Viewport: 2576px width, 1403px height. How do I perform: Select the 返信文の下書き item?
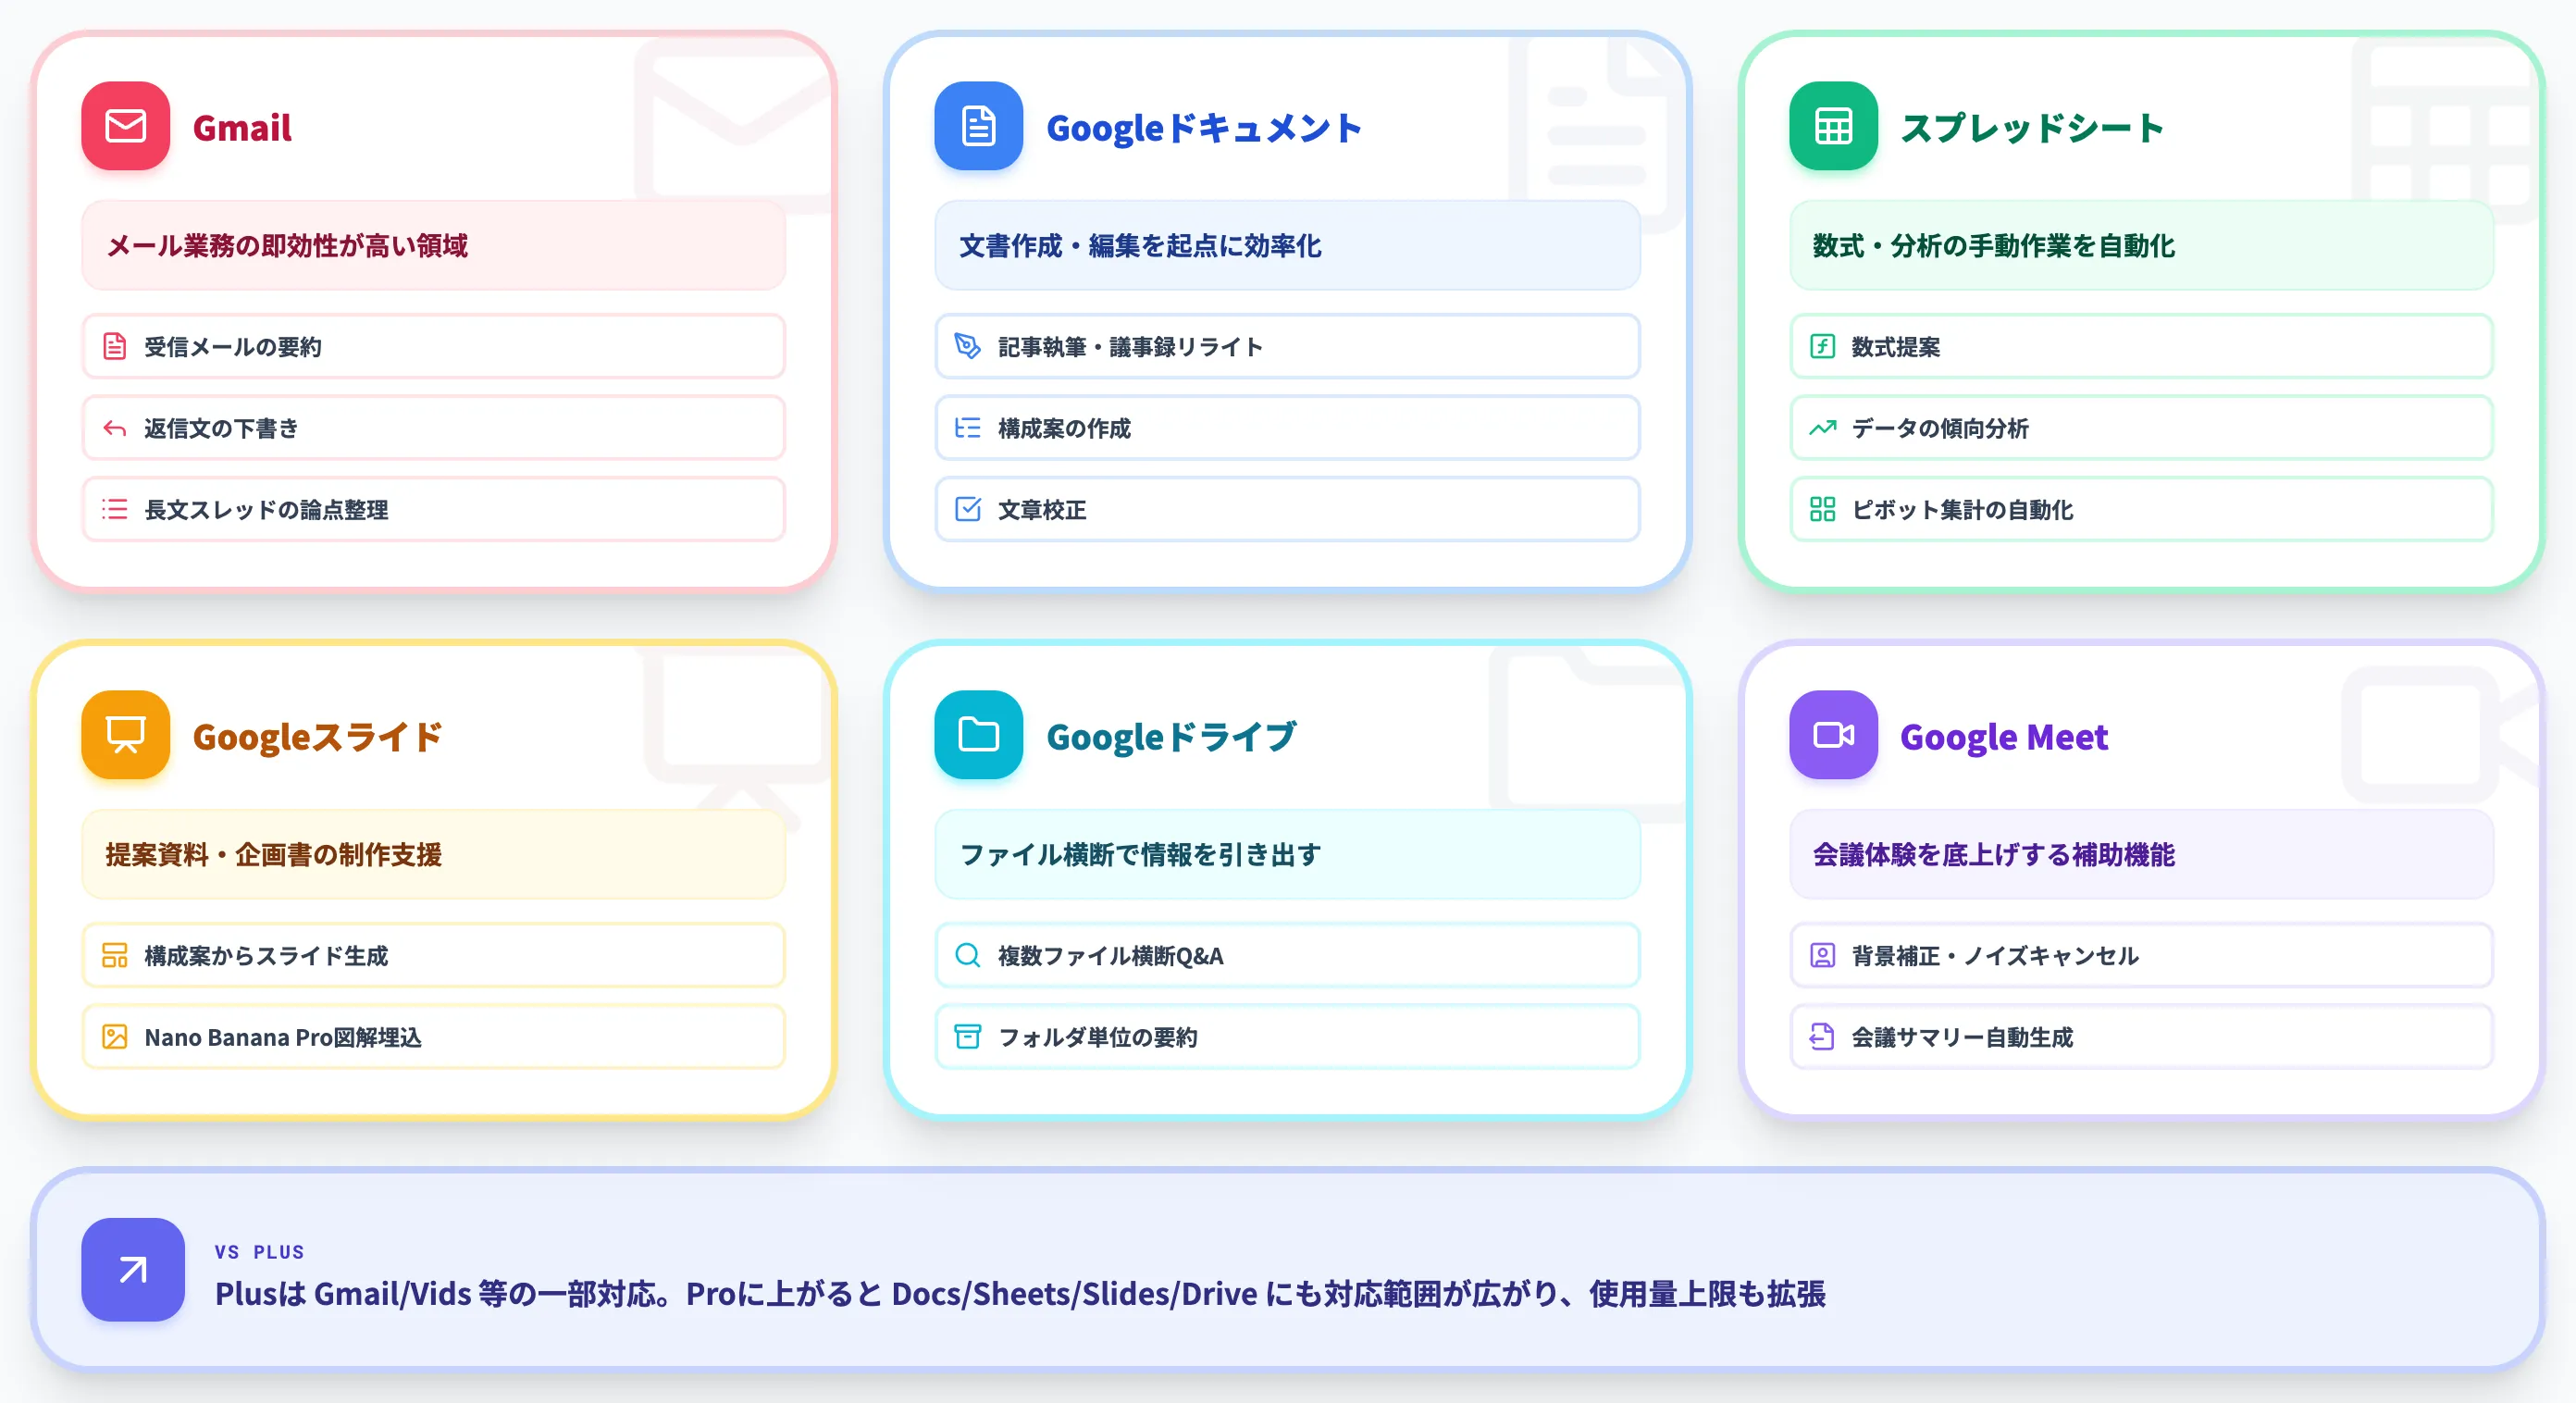point(433,428)
